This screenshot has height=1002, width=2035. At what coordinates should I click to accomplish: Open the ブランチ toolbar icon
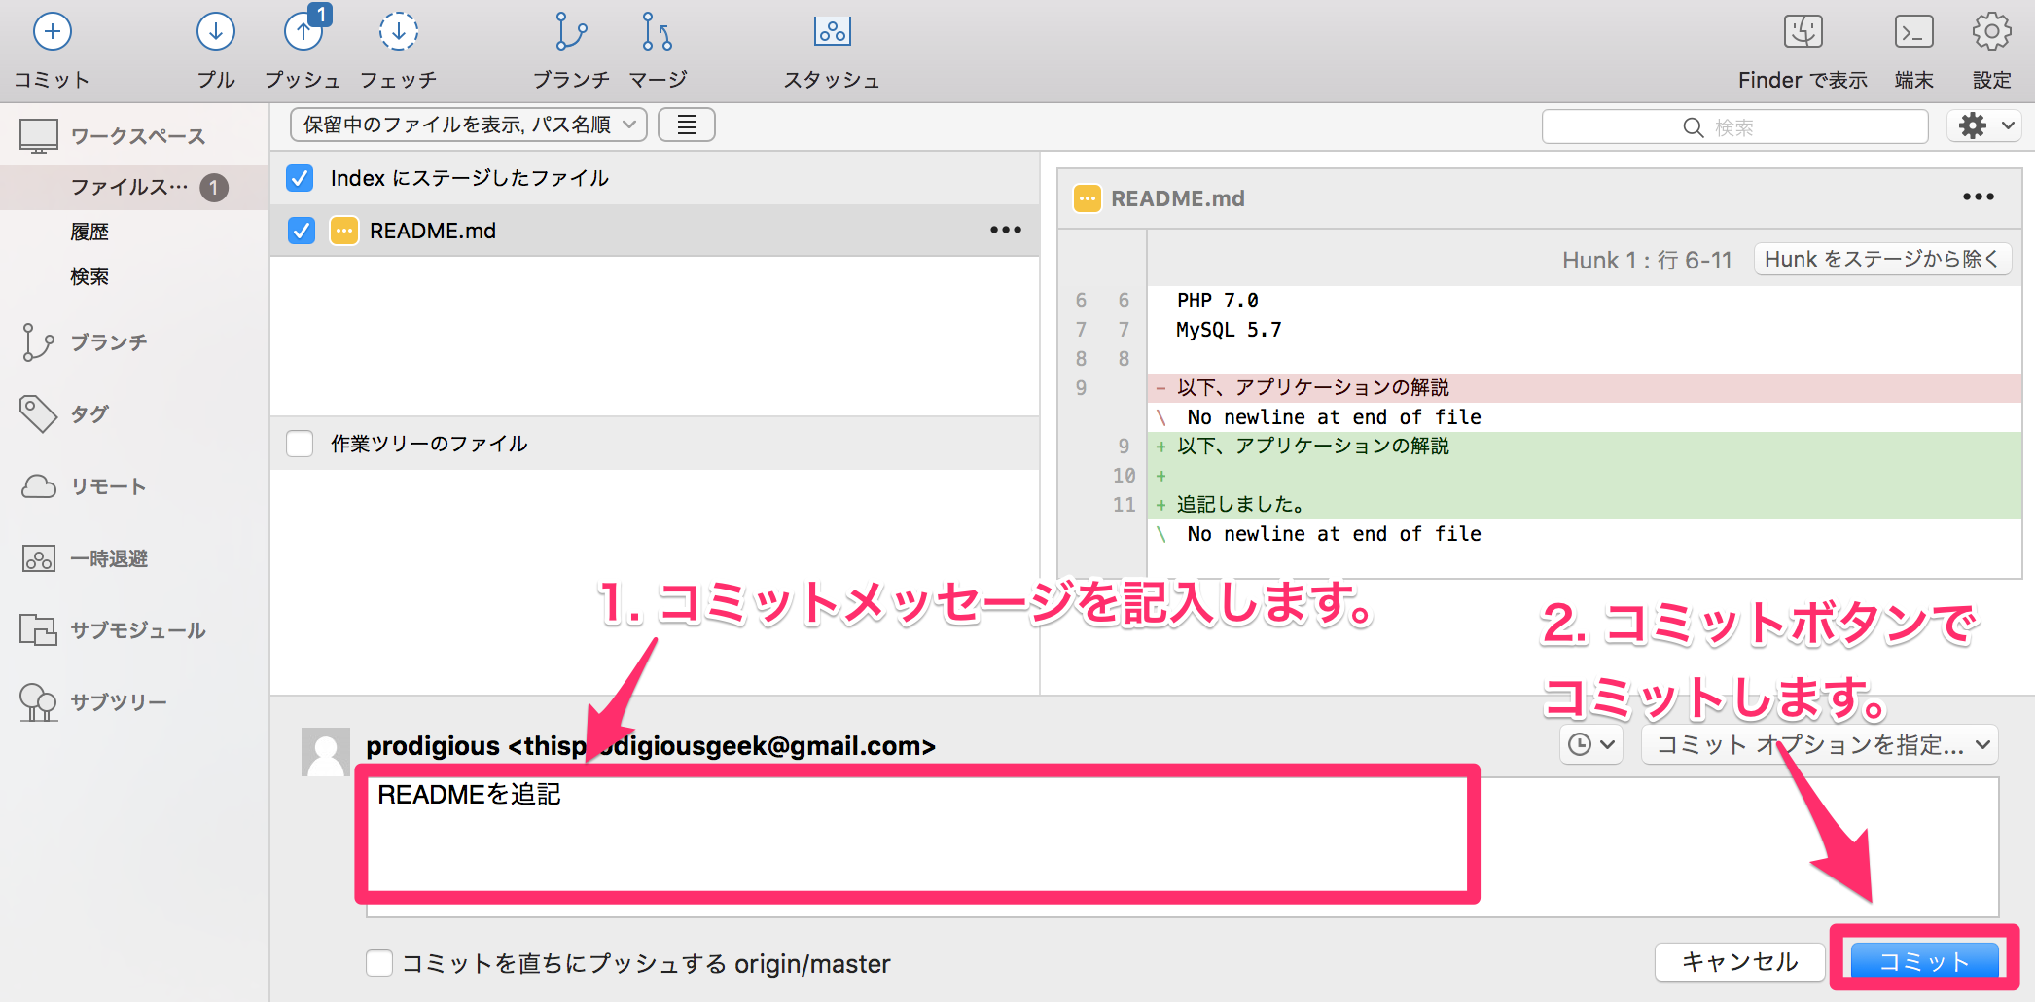point(571,33)
